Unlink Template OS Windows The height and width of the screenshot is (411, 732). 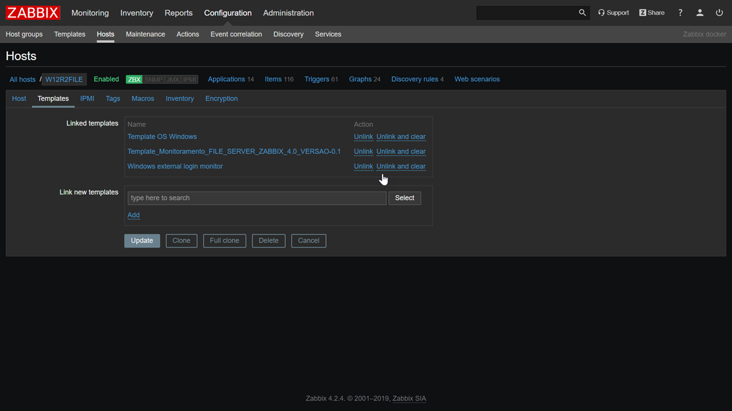tap(363, 136)
